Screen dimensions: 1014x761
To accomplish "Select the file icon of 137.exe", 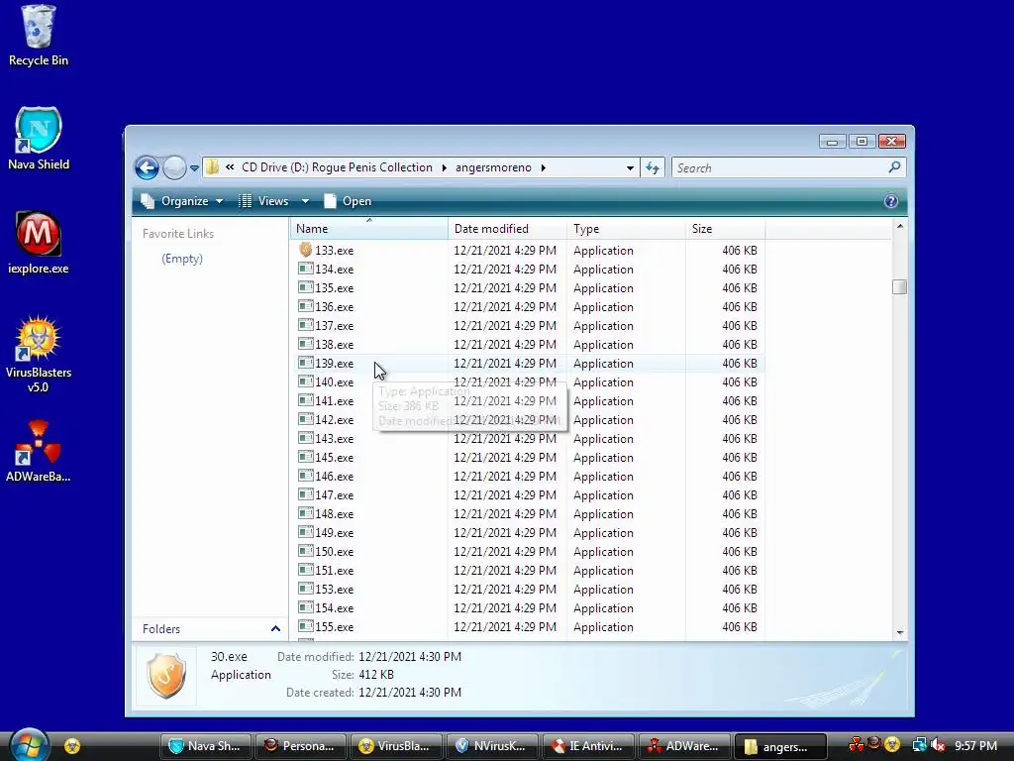I will [x=306, y=325].
